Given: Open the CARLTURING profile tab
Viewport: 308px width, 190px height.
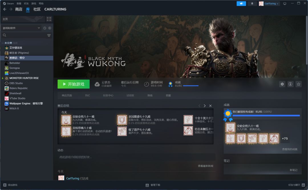Looking at the screenshot, I should [55, 9].
